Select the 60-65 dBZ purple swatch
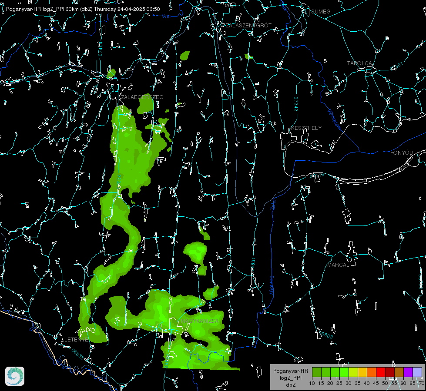426x391 pixels. tap(408, 372)
